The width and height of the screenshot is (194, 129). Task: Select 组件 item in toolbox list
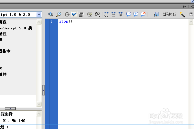pyautogui.click(x=3, y=74)
